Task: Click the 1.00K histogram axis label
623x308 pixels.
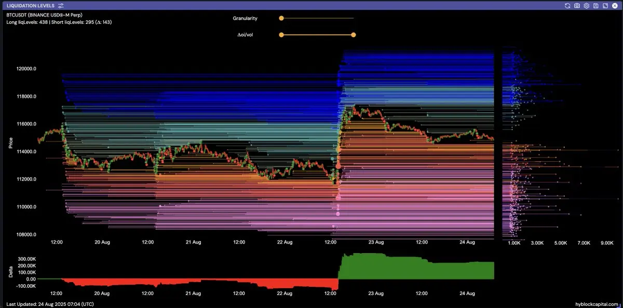Action: [x=513, y=243]
